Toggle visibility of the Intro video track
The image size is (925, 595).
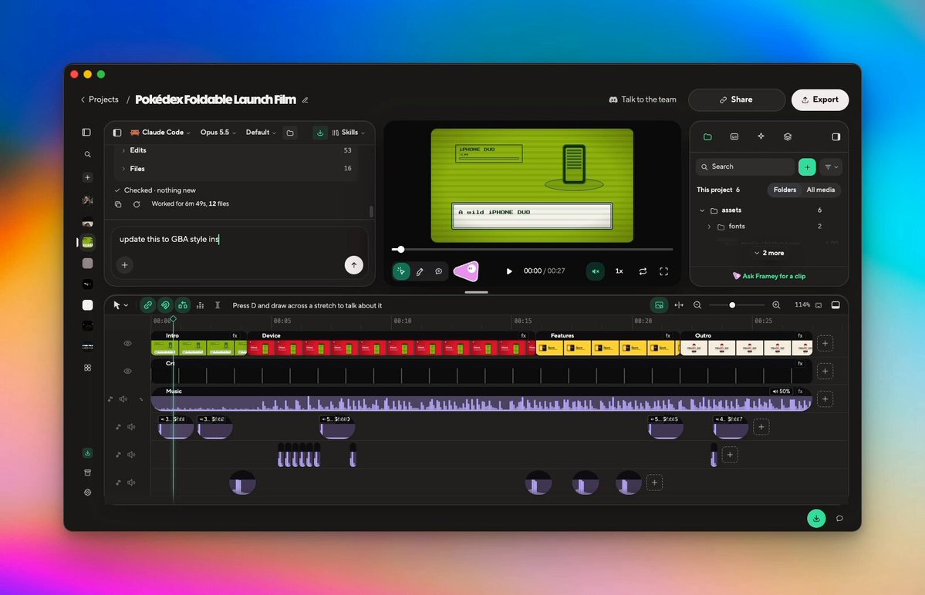127,344
